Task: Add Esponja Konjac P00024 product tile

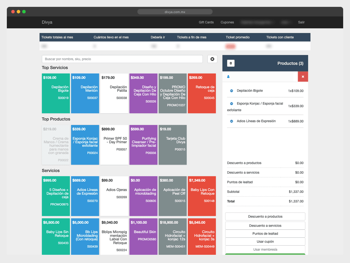Action: [85, 145]
